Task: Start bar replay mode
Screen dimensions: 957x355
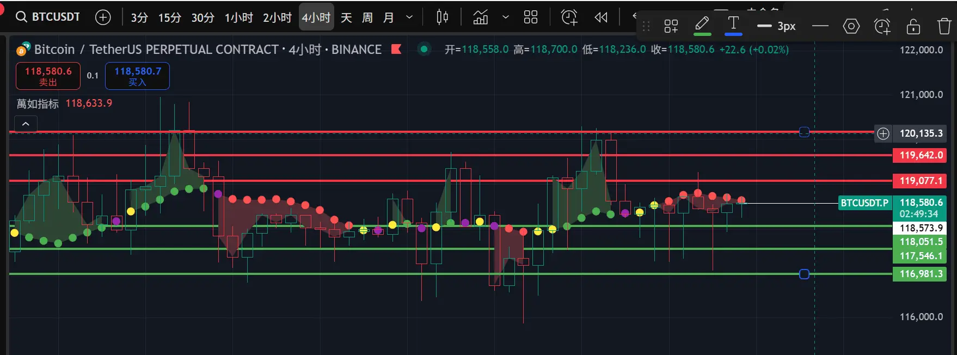Action: tap(601, 17)
